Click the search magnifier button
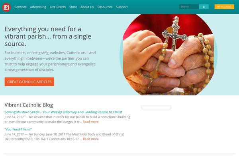Image resolution: width=239 pixels, height=159 pixels. point(204,7)
